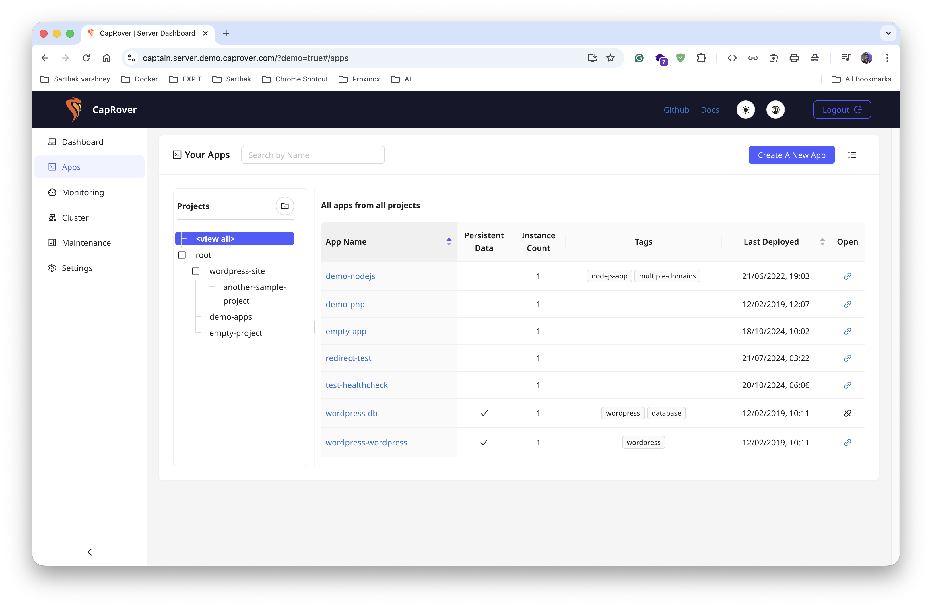
Task: Open demo-nodejs app link icon
Action: (847, 276)
